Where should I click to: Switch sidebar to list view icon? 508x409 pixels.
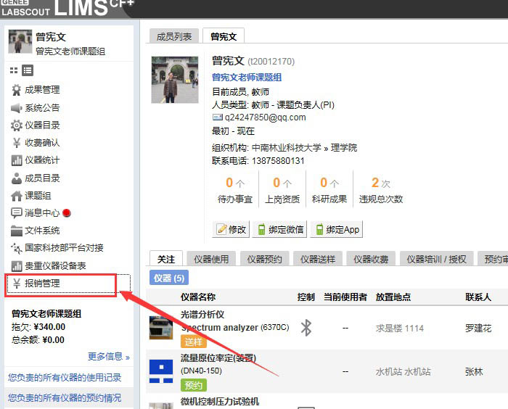pos(28,70)
